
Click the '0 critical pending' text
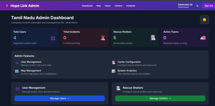(71, 43)
